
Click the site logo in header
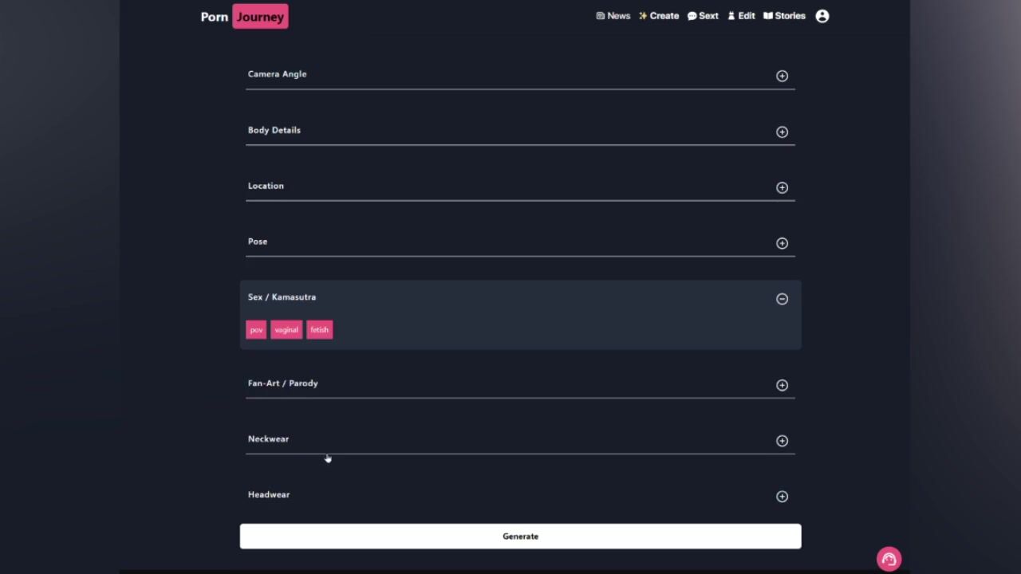(244, 17)
